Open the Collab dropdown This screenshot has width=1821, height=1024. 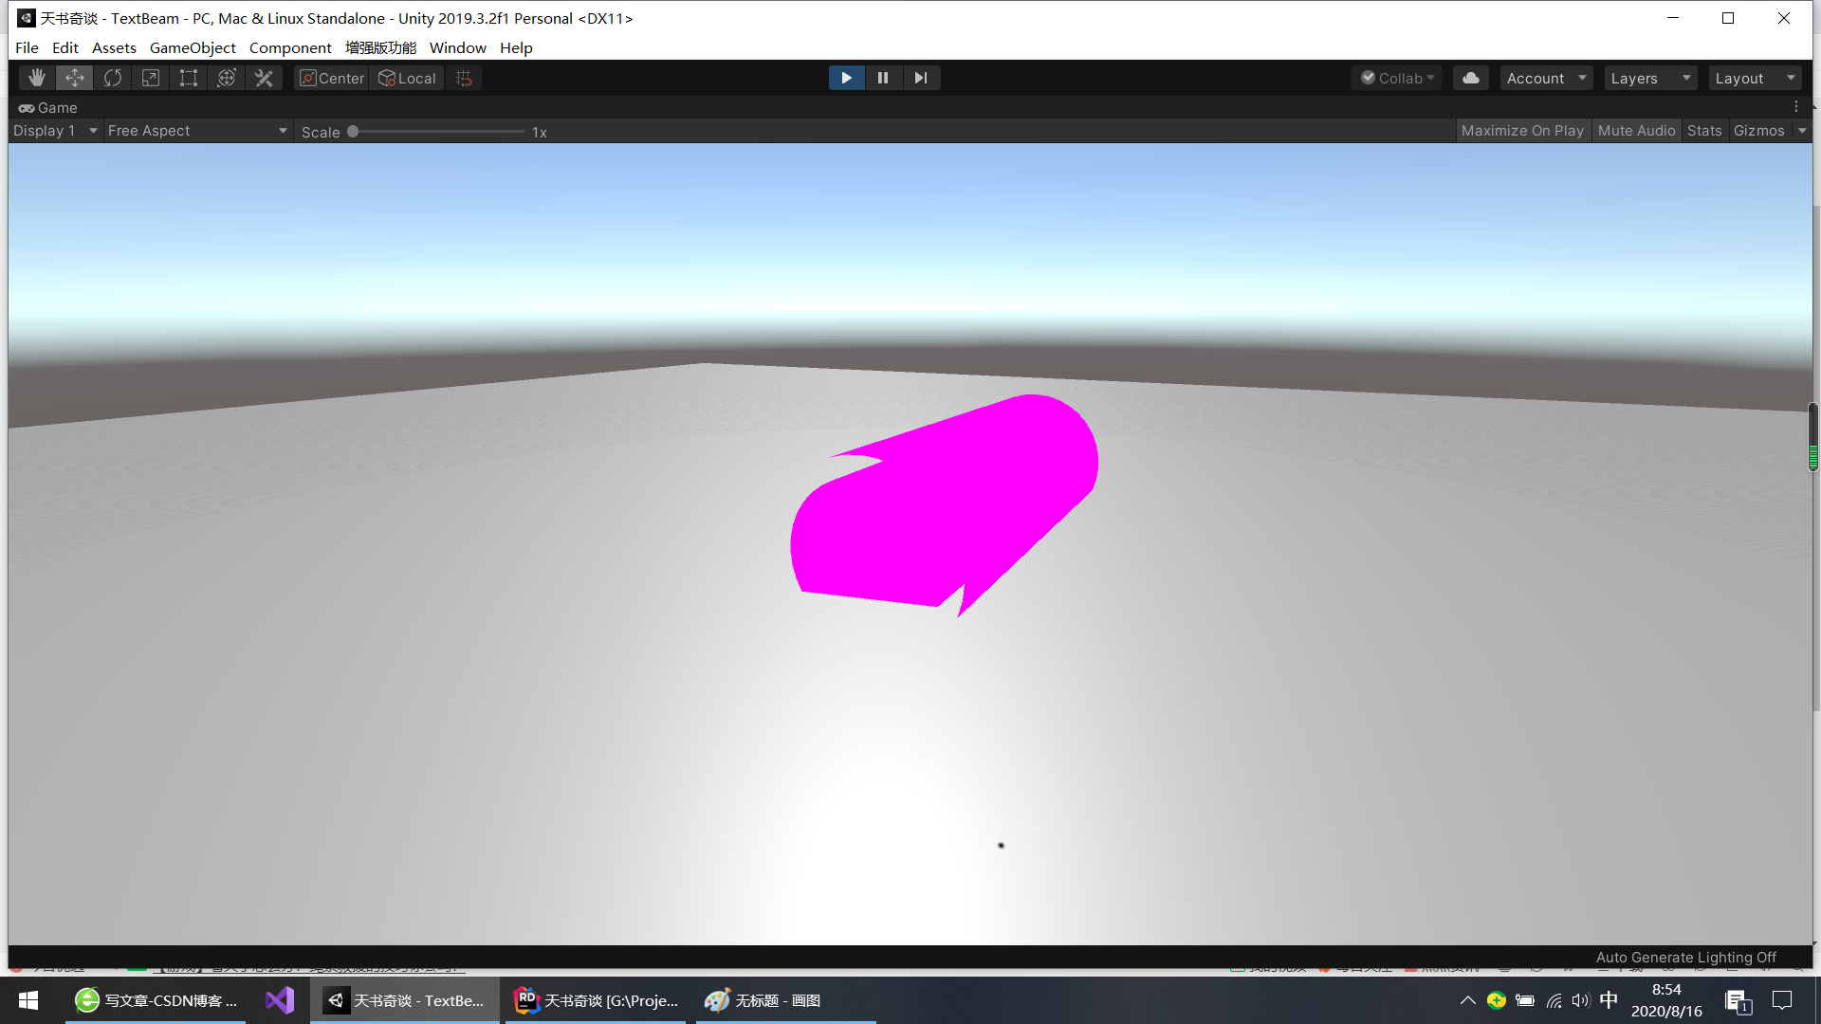[x=1397, y=78]
